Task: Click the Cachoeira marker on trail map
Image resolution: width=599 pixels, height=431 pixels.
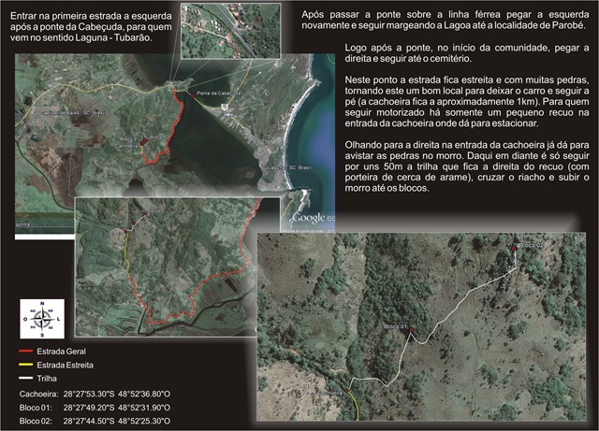Action: [x=346, y=391]
